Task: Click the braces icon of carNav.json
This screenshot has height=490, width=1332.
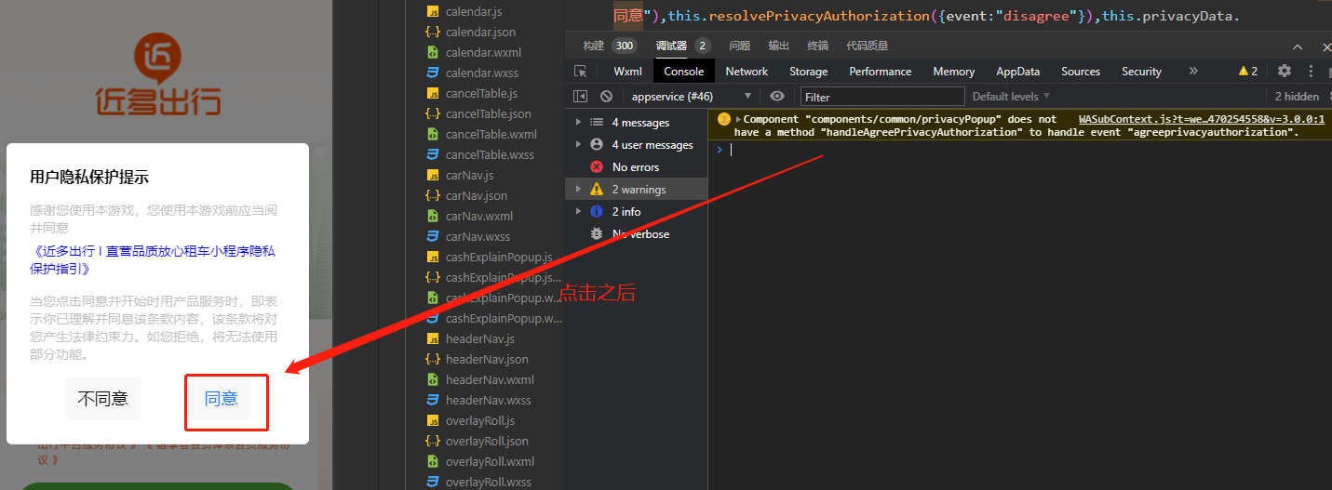Action: 433,196
